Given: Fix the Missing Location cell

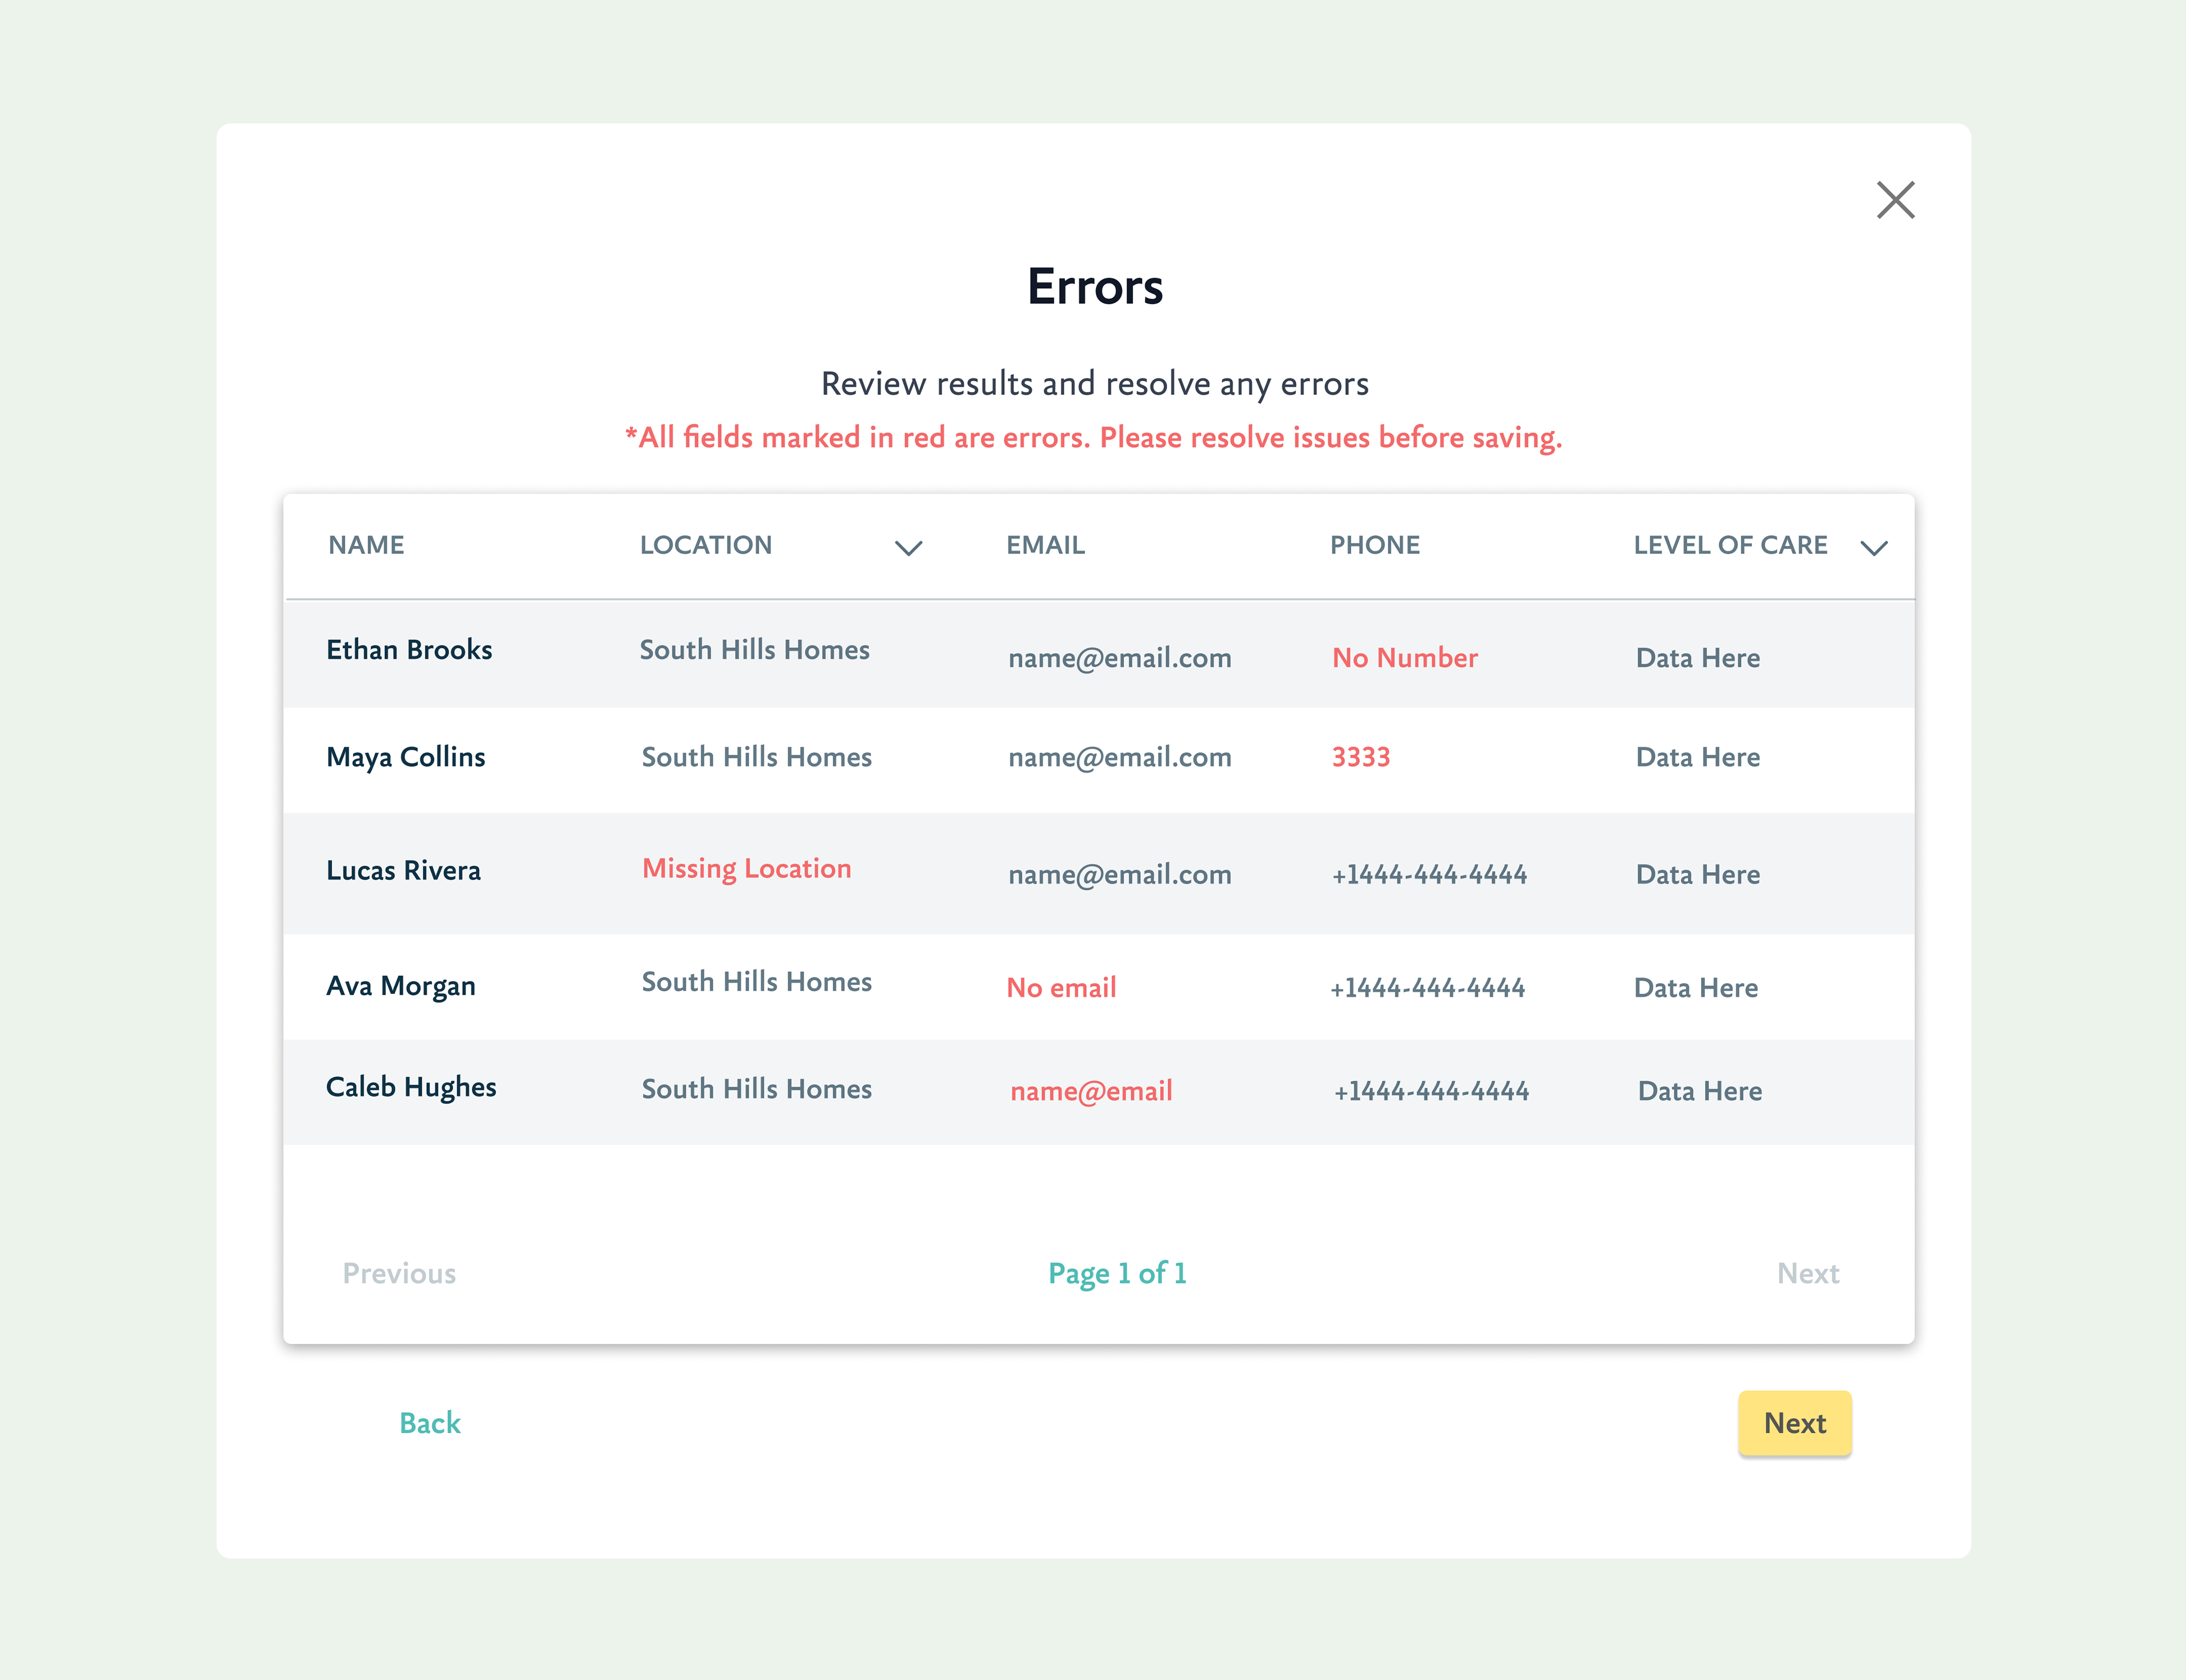Looking at the screenshot, I should tap(746, 868).
